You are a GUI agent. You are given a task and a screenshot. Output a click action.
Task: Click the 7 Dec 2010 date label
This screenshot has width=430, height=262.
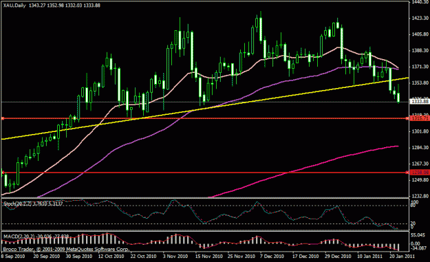[272, 256]
